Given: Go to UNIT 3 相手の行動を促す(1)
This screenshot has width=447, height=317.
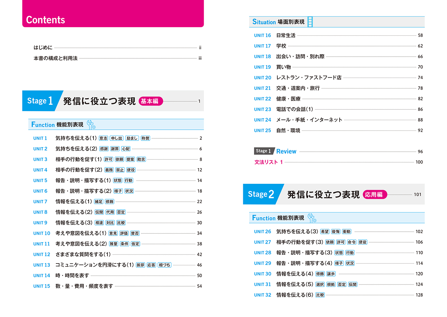Looking at the screenshot, I should [x=118, y=159].
